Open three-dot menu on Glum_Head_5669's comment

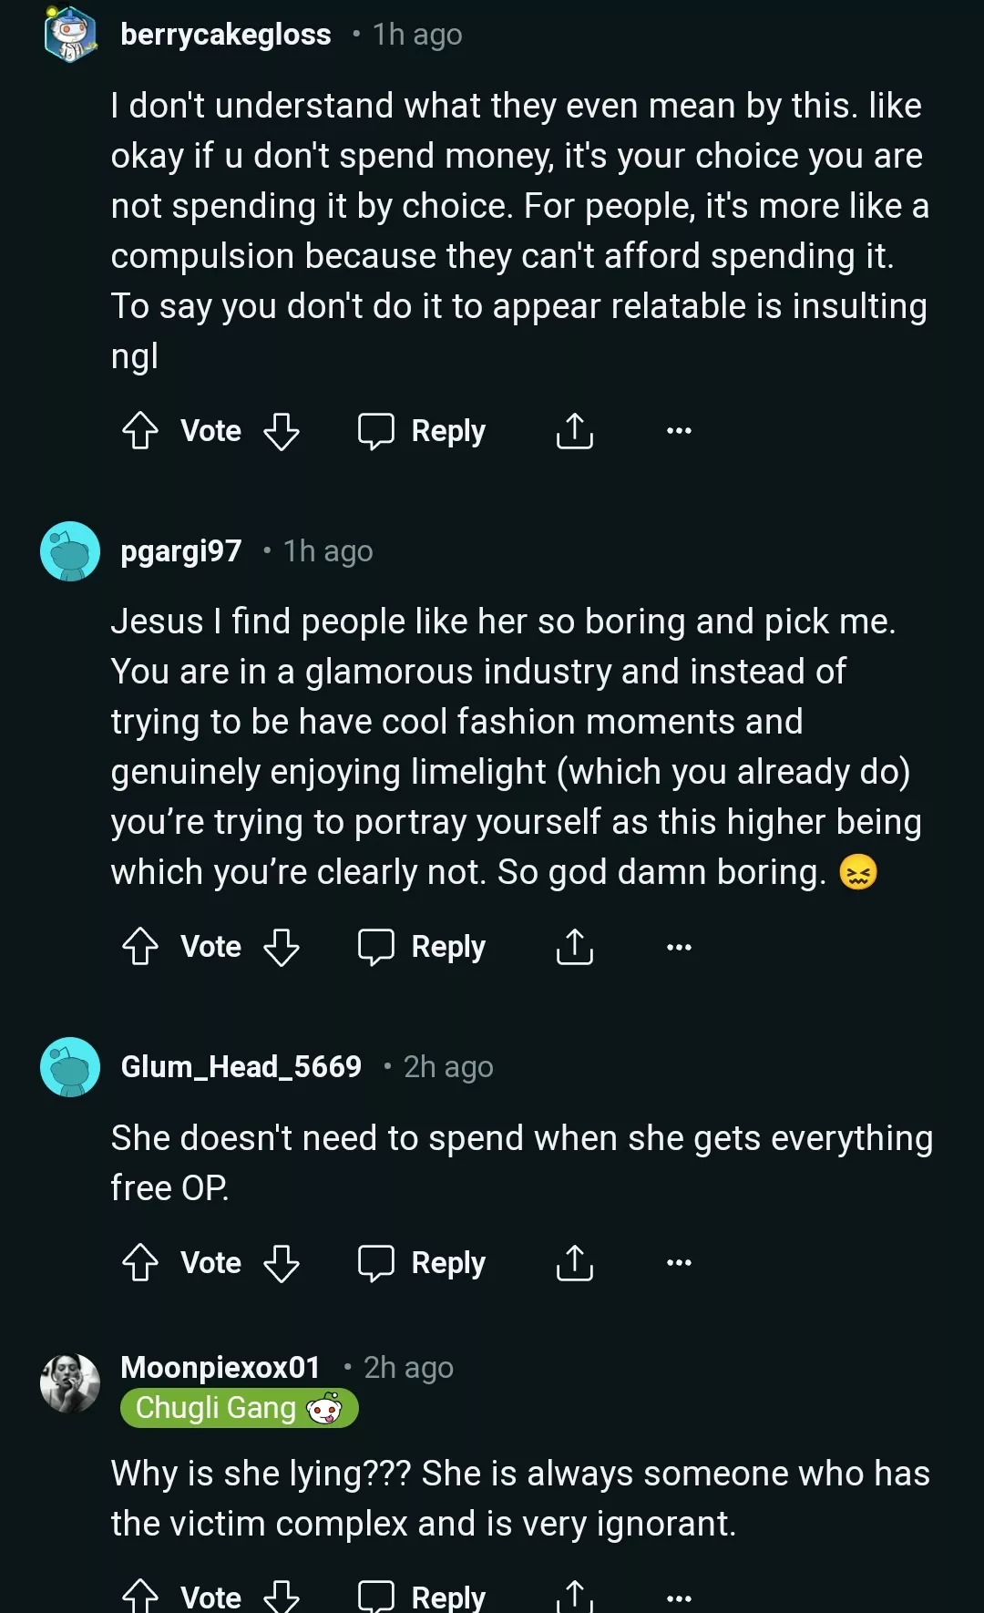point(679,1263)
